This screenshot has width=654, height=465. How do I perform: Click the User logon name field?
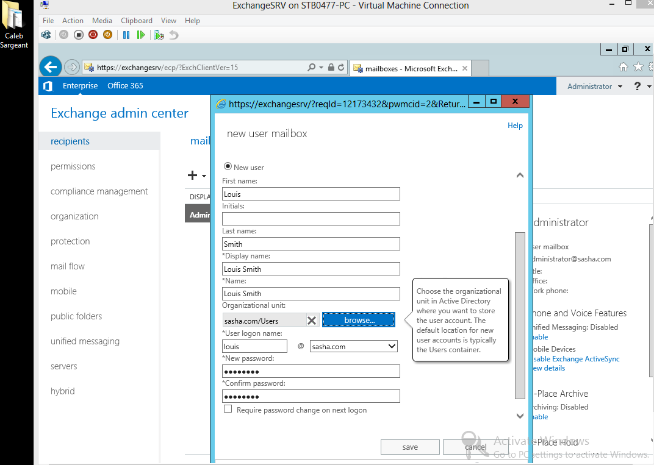pyautogui.click(x=255, y=346)
